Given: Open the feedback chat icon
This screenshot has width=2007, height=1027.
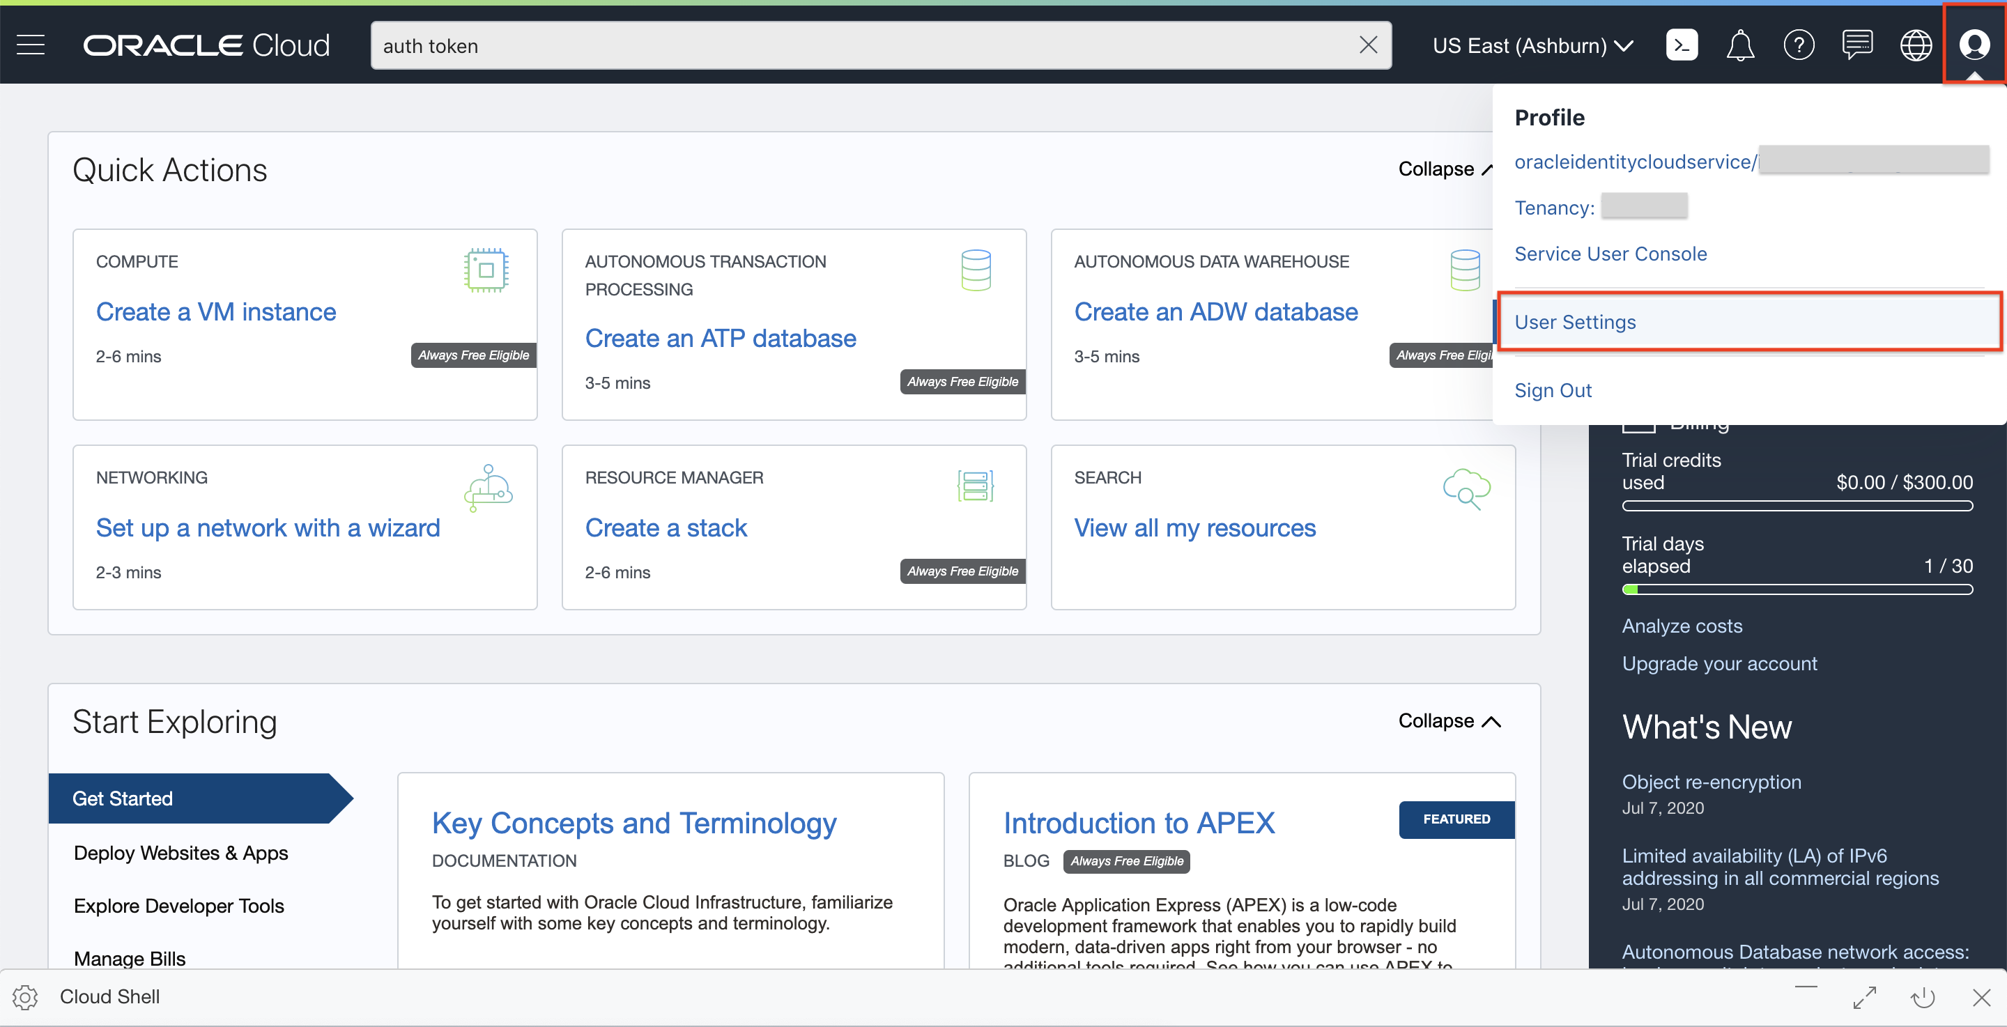Looking at the screenshot, I should [x=1856, y=45].
